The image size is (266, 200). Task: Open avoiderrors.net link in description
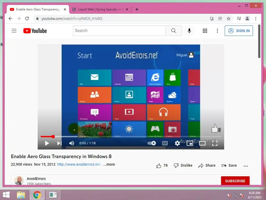[x=79, y=165]
